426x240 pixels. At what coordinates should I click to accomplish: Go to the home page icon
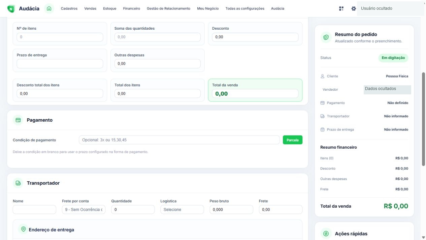pos(49,9)
